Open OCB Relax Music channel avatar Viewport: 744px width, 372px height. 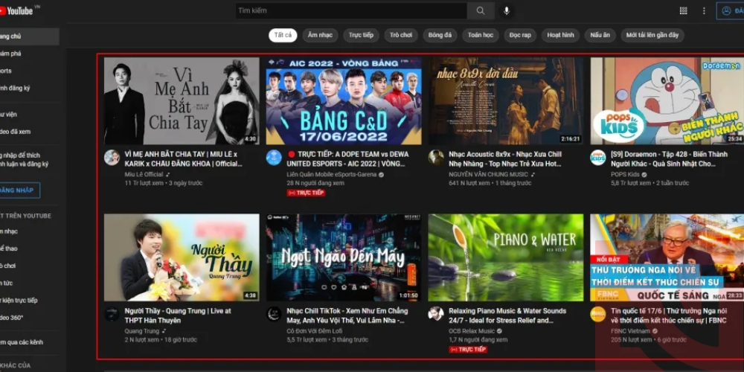436,314
